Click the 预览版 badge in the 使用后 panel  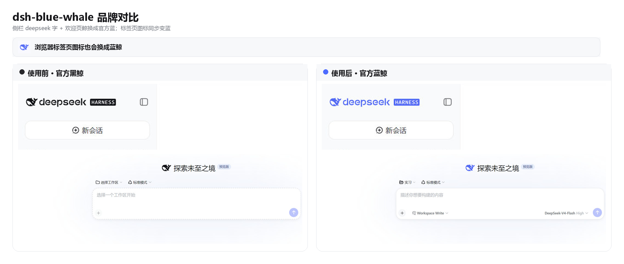tap(528, 167)
